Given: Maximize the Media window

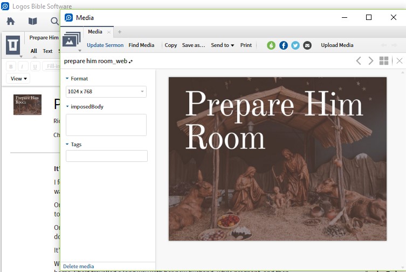Looking at the screenshot, I should (x=369, y=17).
